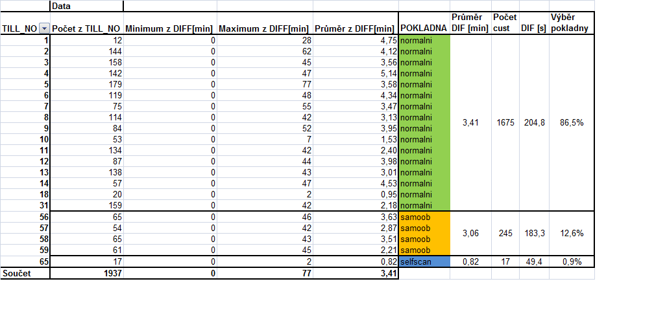
Task: Select the grand total count cell 1937
Action: point(86,274)
